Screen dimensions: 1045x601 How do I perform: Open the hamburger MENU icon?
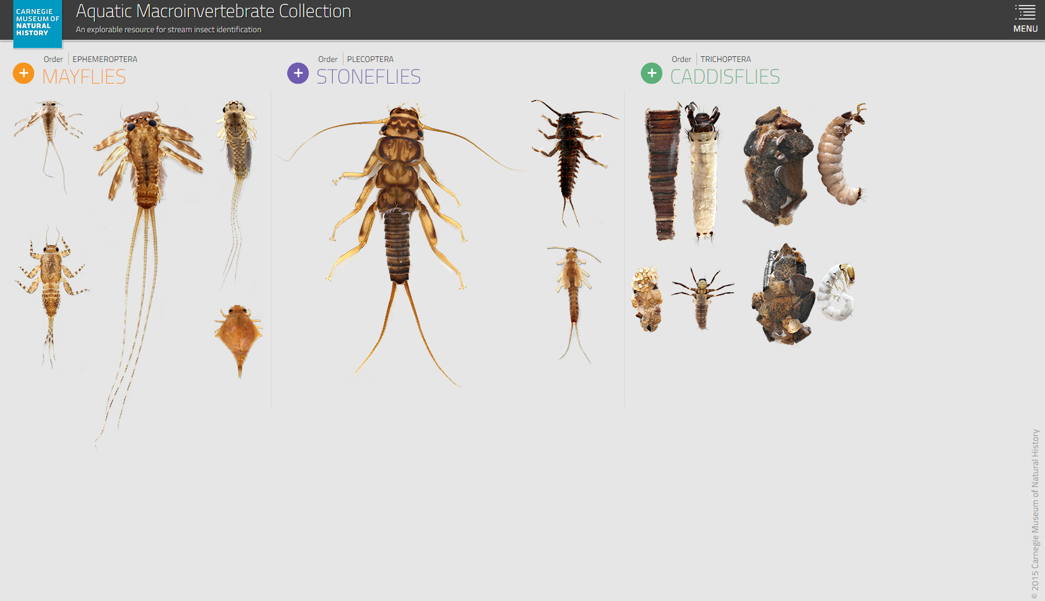coord(1025,19)
